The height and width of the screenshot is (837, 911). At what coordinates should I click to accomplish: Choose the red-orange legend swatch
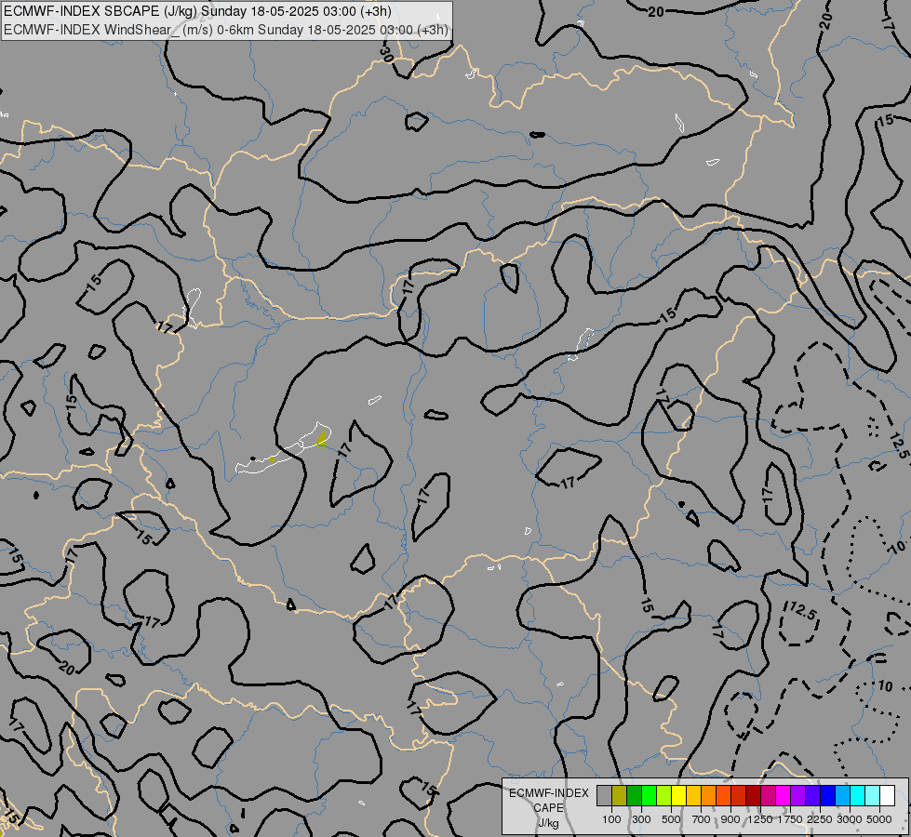tap(723, 796)
